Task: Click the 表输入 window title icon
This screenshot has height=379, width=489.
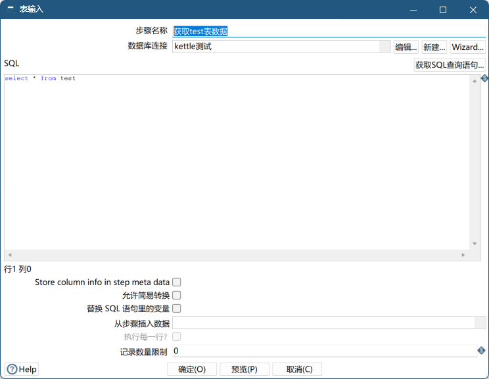Action: tap(11, 10)
